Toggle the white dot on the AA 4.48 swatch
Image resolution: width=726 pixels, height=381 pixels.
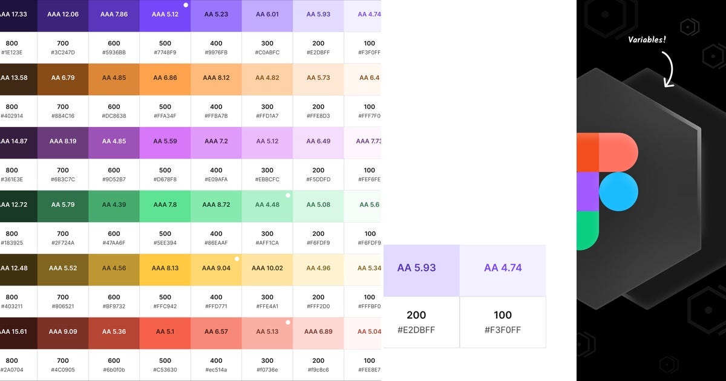point(288,195)
